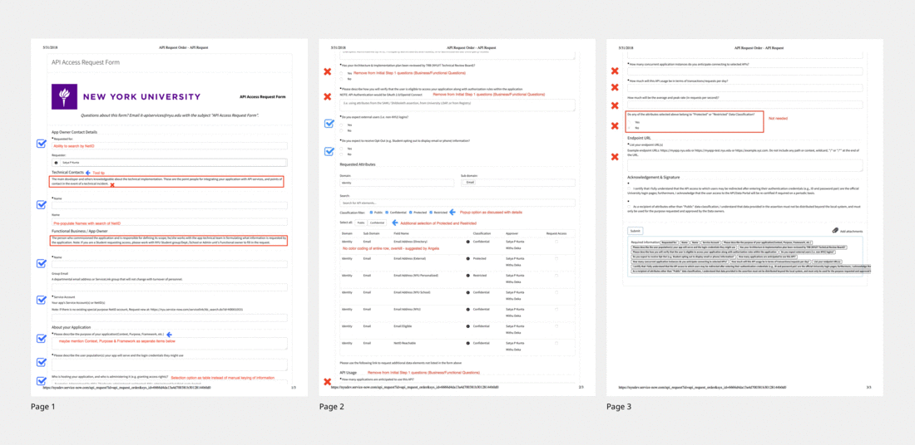Click the 'Acknowledgement & Signature' heading
This screenshot has width=915, height=445.
tap(655, 177)
